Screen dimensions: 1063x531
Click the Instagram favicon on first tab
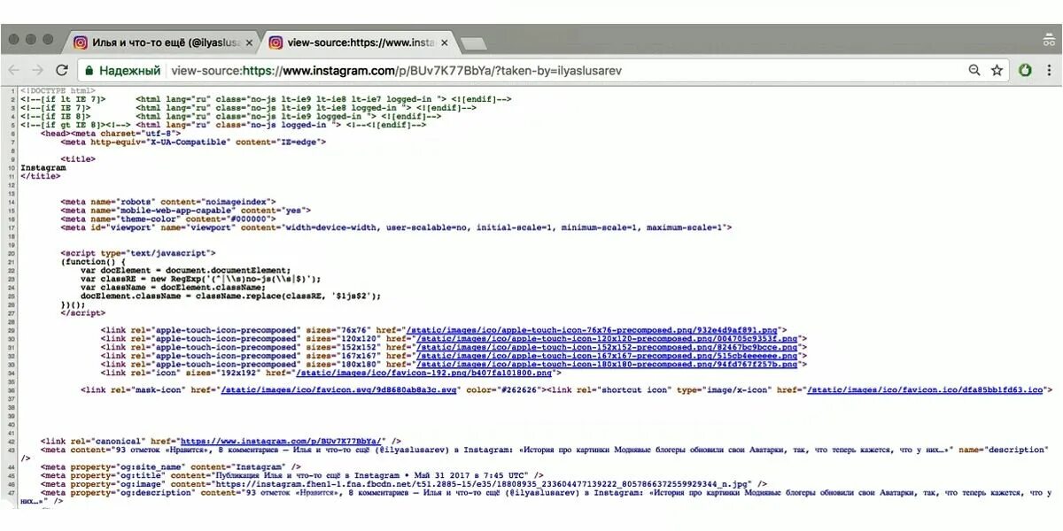coord(81,42)
